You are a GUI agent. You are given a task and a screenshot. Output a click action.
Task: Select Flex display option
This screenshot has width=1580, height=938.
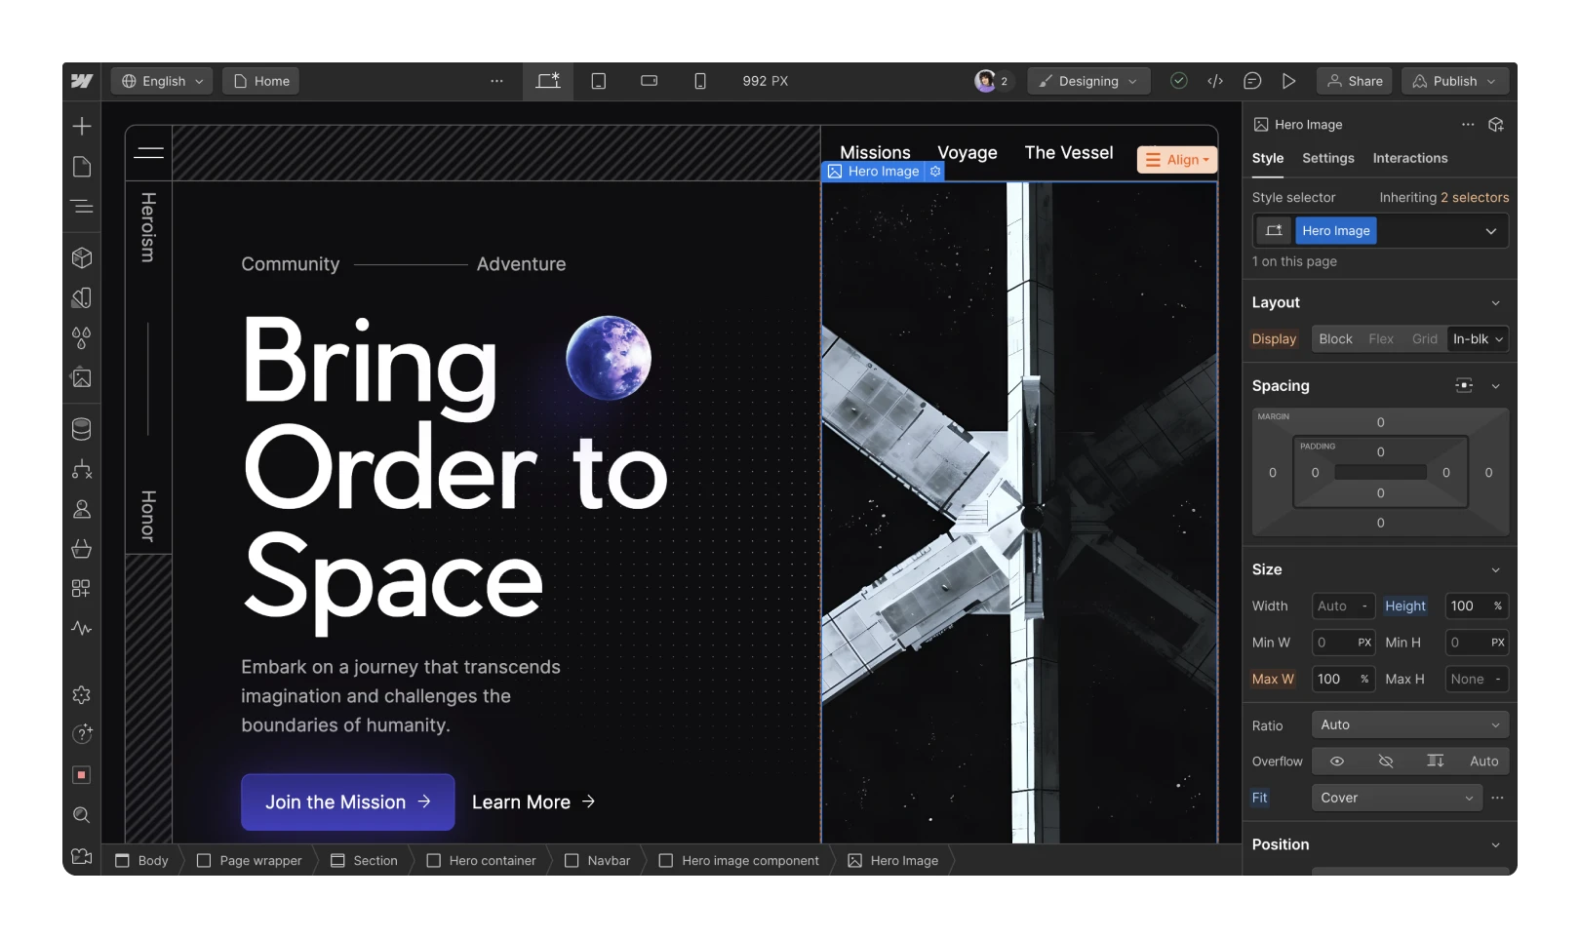[x=1381, y=339]
